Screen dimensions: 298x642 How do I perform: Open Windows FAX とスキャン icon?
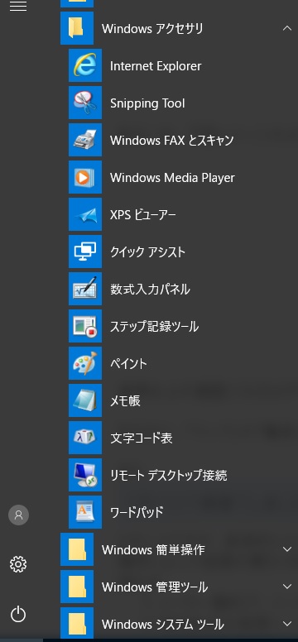85,140
